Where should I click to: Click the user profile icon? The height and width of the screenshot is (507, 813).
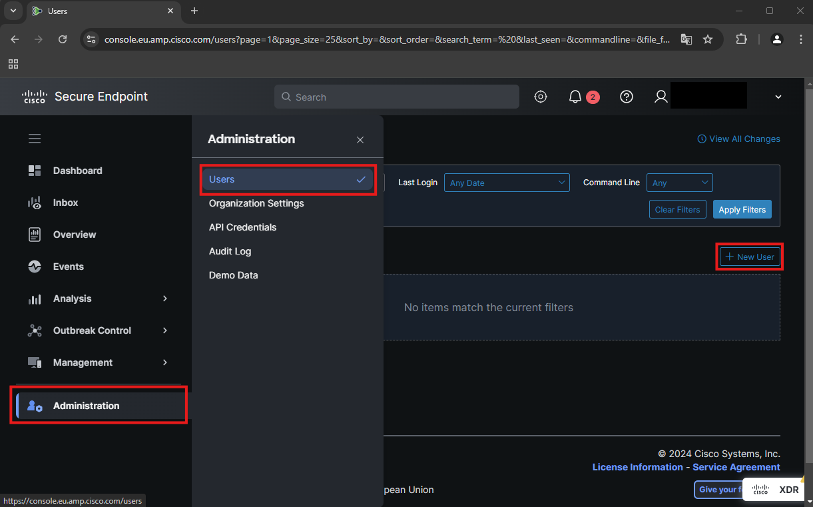pyautogui.click(x=661, y=97)
